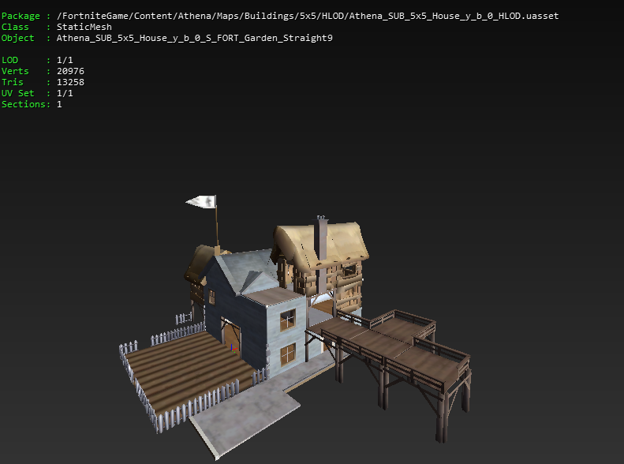This screenshot has width=624, height=464.
Task: Click the RGB axis gizmo at model origin
Action: pos(234,348)
